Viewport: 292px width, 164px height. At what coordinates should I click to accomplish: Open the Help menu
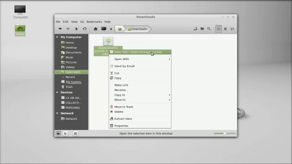pyautogui.click(x=108, y=22)
